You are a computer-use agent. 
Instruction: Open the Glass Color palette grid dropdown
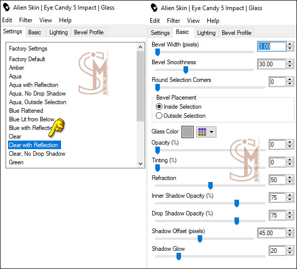point(206,132)
